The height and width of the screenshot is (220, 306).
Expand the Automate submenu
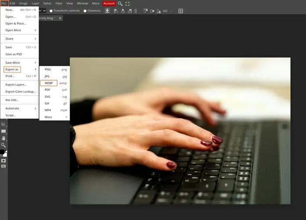coord(21,108)
